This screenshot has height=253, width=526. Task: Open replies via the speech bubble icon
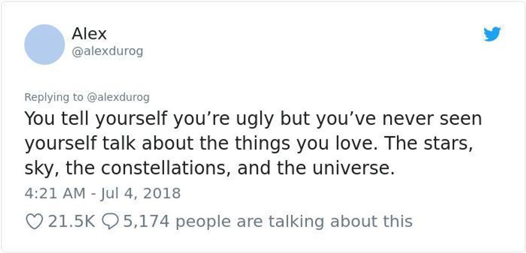click(x=109, y=221)
